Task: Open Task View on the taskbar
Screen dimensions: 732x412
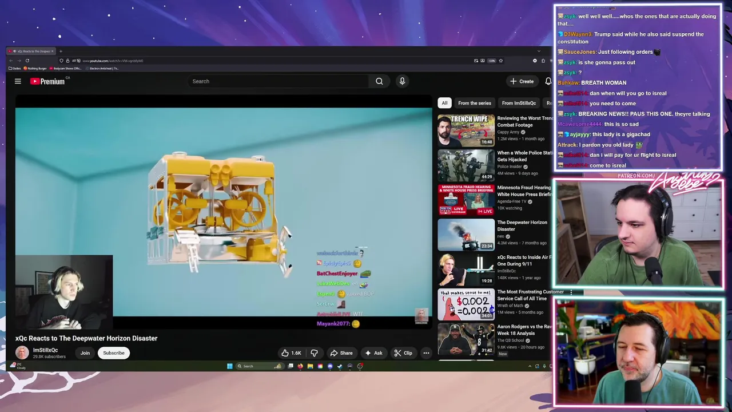Action: 291,366
